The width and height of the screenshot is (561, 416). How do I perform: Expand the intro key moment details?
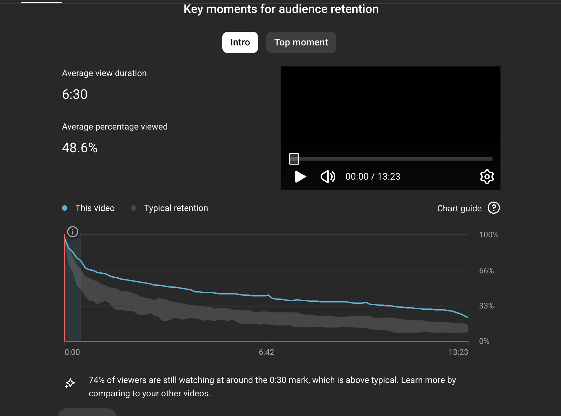click(240, 42)
